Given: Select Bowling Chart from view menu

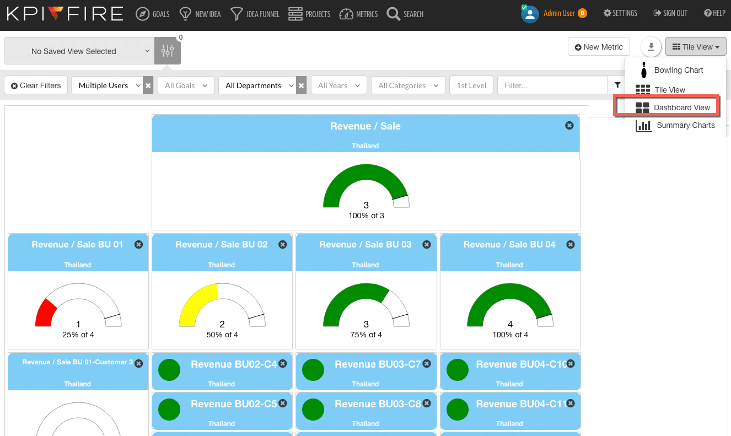Looking at the screenshot, I should pyautogui.click(x=675, y=70).
